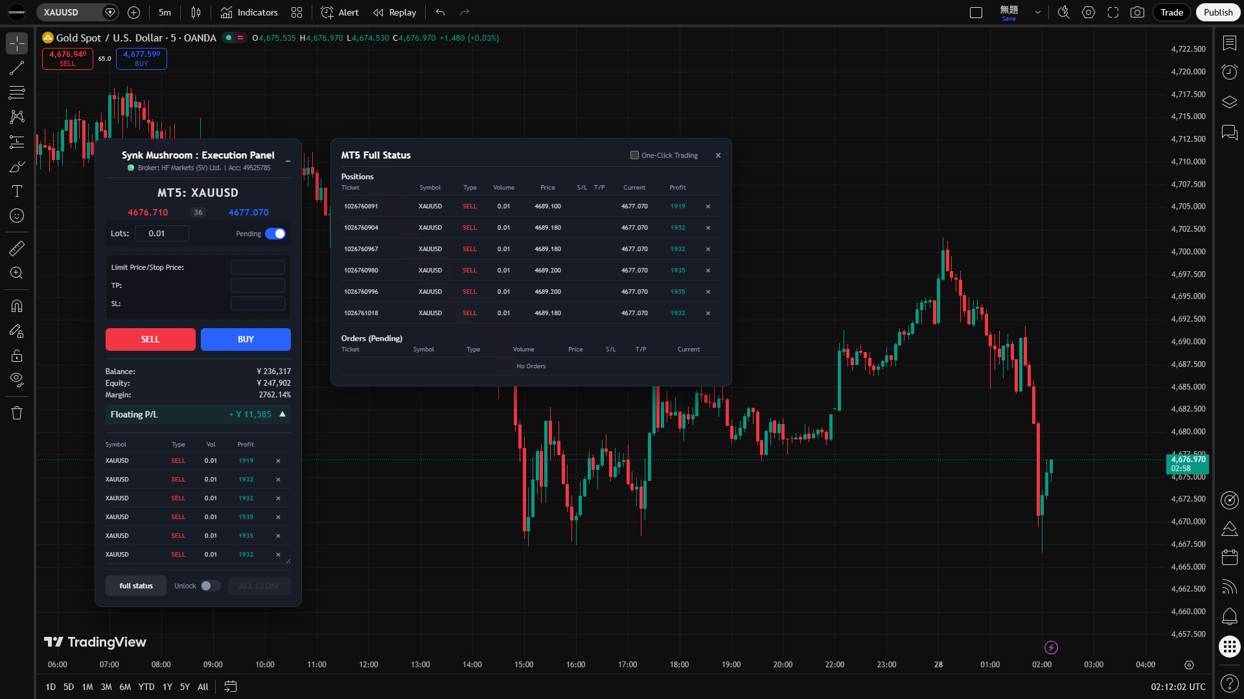Click the blue BUY button in Execution Panel
The width and height of the screenshot is (1244, 699).
pos(246,339)
